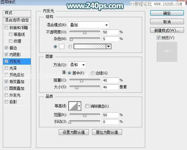Screen dimensions: 187x150
Task: Select the solid color radio button
Action: pos(55,47)
